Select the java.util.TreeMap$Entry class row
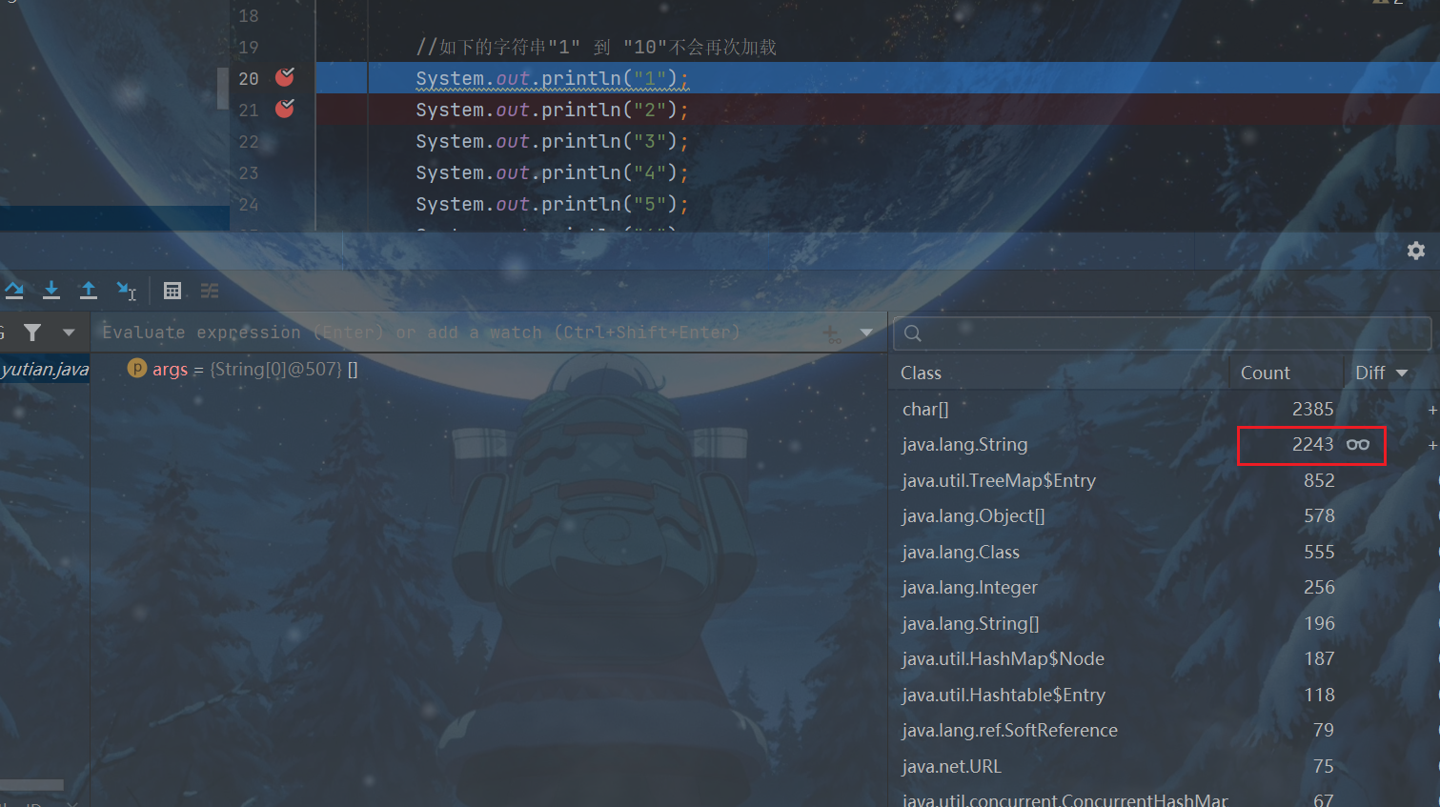The width and height of the screenshot is (1440, 807). pos(999,481)
